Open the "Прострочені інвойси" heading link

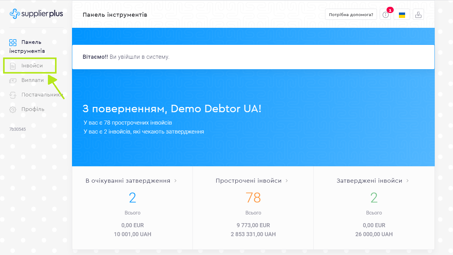(248, 181)
